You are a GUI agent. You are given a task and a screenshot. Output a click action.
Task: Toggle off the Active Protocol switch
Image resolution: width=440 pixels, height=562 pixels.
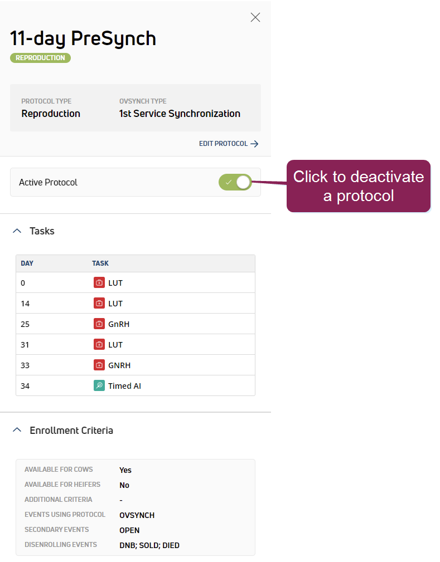[235, 182]
